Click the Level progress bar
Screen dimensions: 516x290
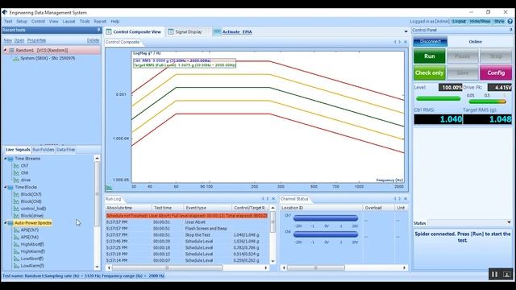pos(438,98)
